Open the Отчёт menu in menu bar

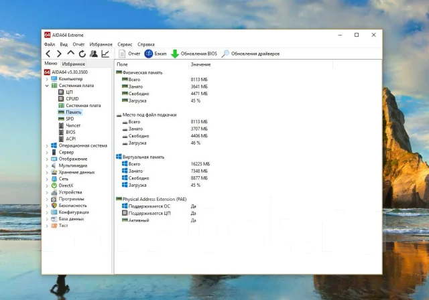(78, 44)
